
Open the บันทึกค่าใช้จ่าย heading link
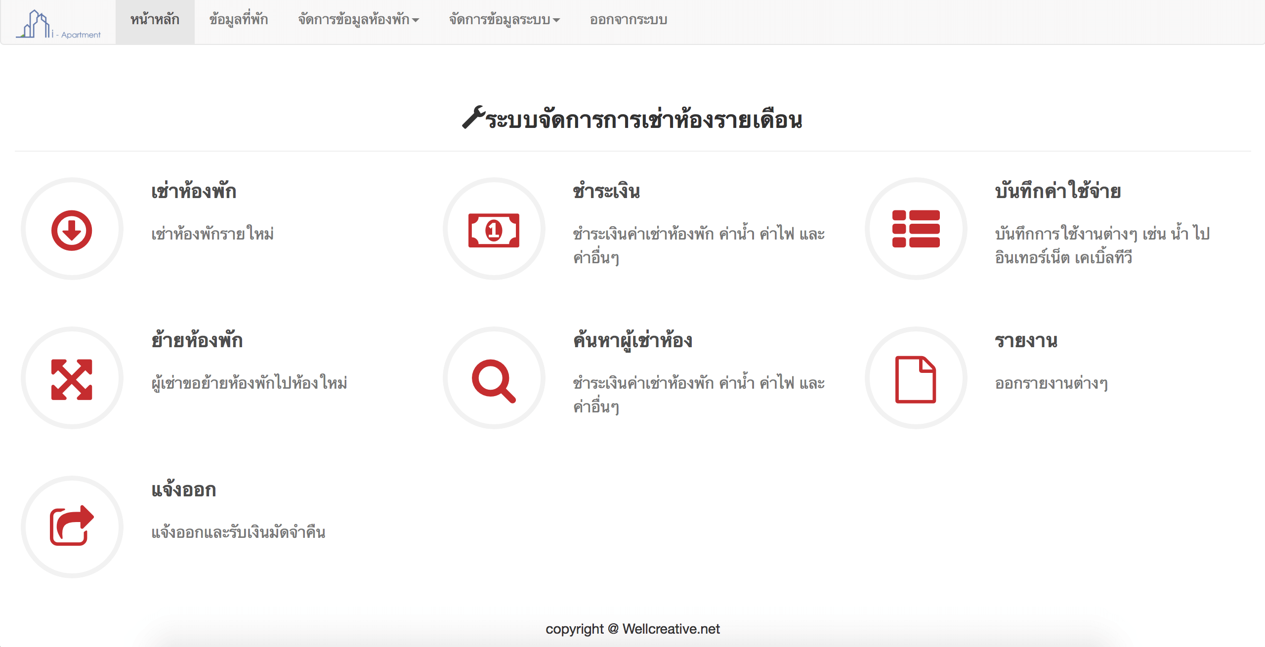[1057, 191]
